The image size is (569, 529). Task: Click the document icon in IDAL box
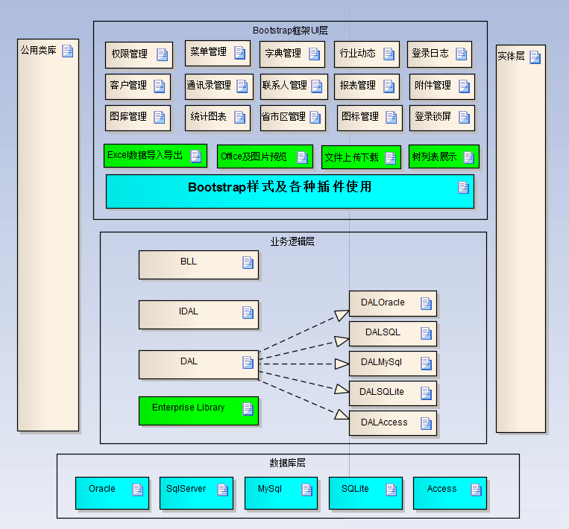[248, 313]
